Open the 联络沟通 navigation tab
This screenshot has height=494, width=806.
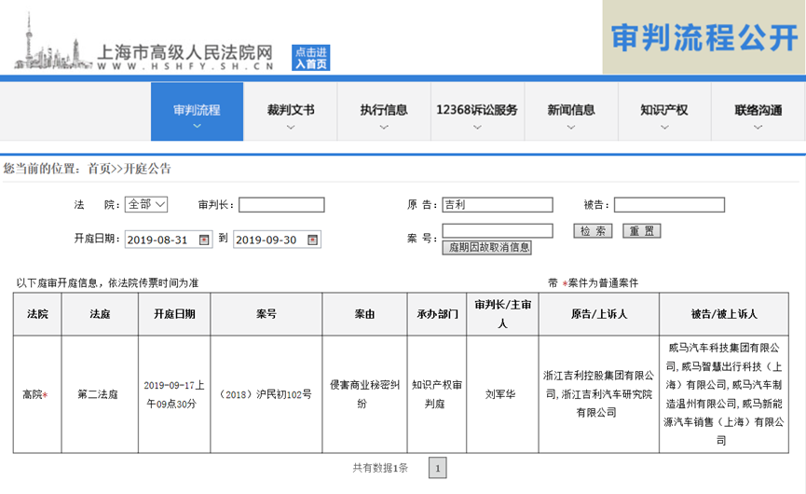click(x=758, y=112)
